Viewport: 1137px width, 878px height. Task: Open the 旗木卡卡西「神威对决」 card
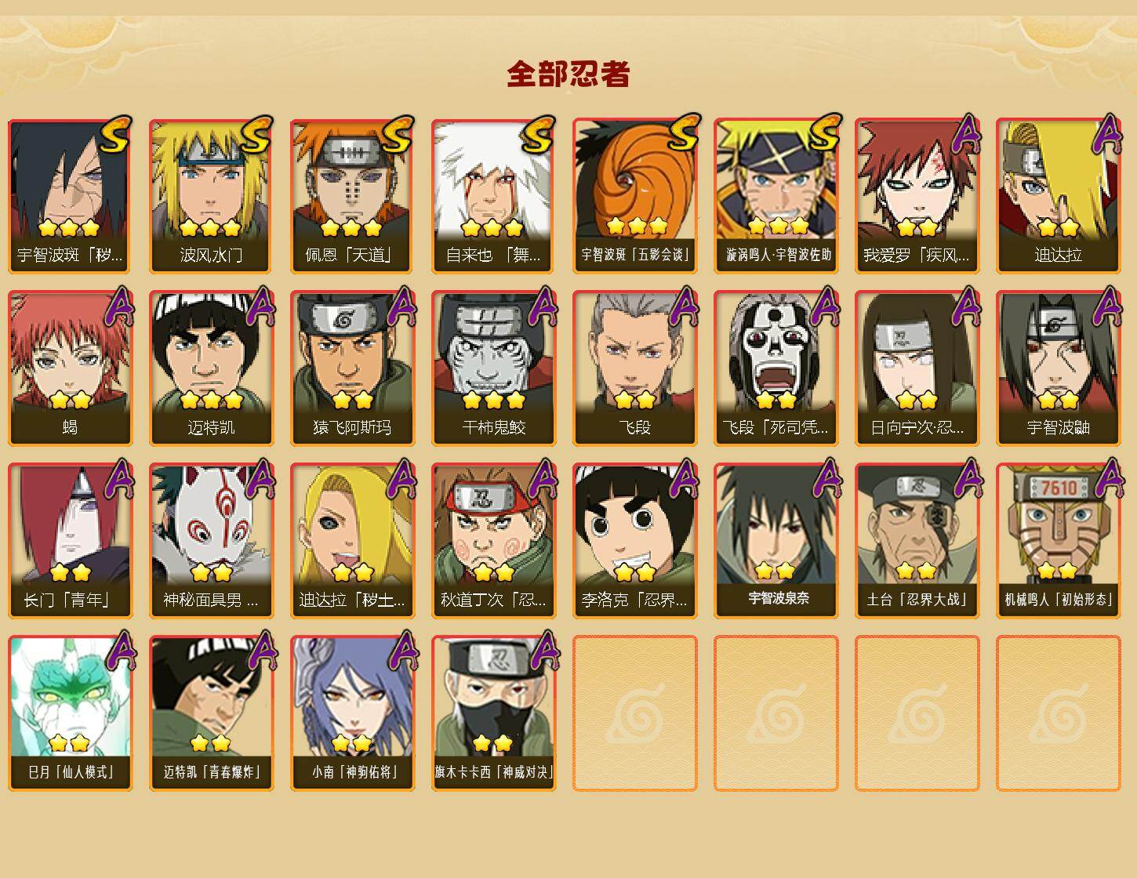(x=494, y=713)
